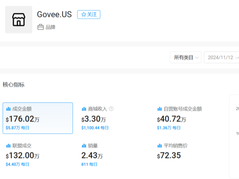
Task: Click the $1.36万 每日 daily value
Action: (x=169, y=128)
